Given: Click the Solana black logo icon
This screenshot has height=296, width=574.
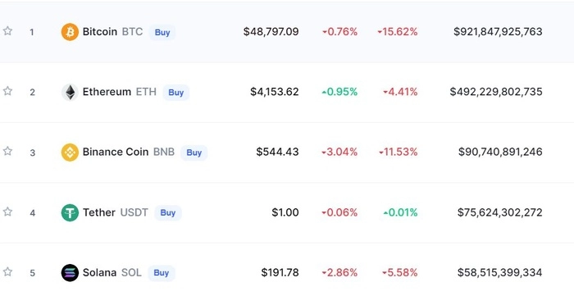Looking at the screenshot, I should (70, 273).
